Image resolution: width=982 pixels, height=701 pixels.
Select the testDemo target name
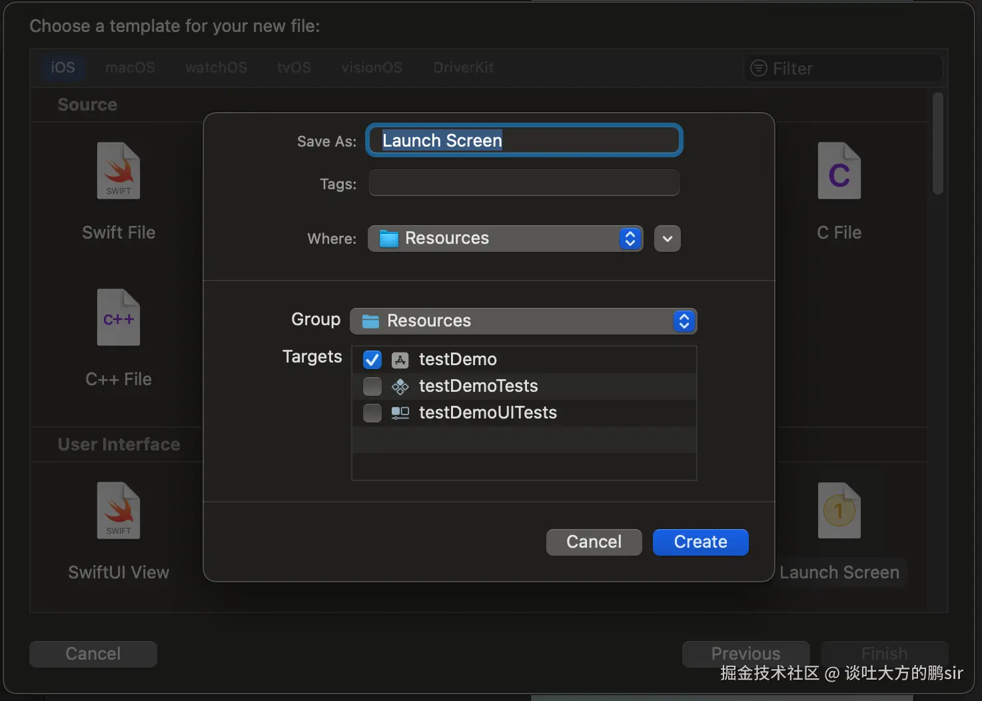coord(458,360)
